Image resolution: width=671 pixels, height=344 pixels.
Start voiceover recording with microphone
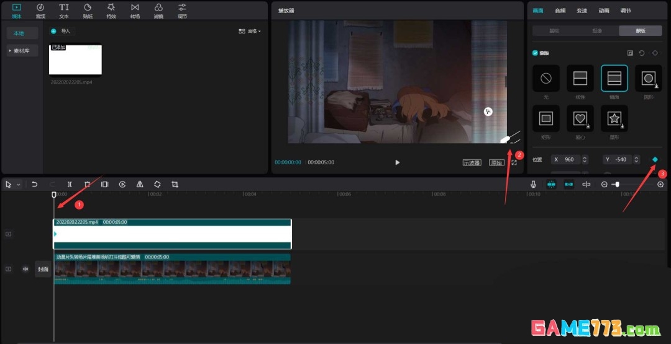(533, 184)
